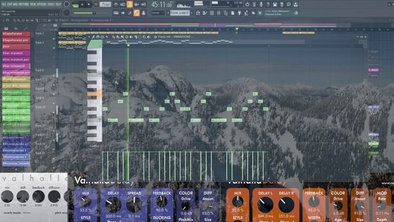Image resolution: width=394 pixels, height=222 pixels.
Task: Open piano roll wrench tools menu
Action: [94, 37]
